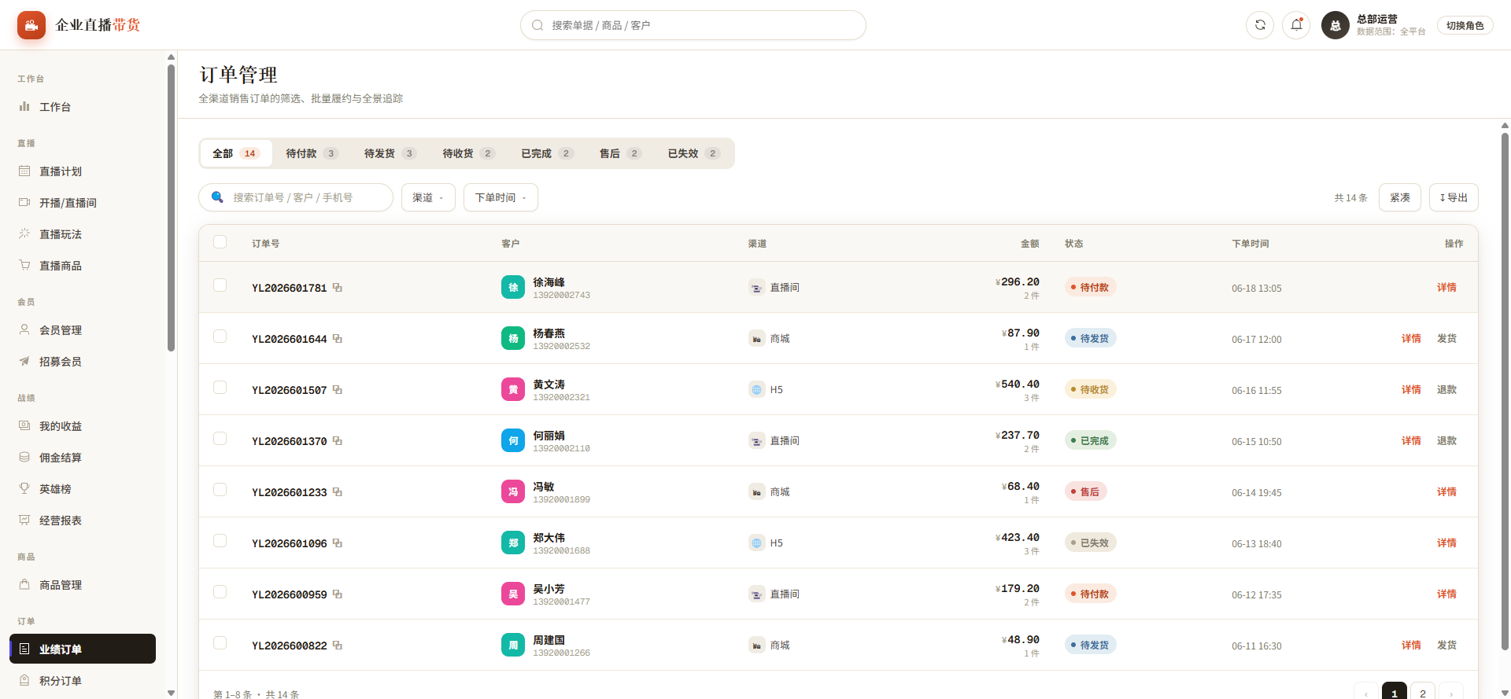
Task: Check the box for order YL2026600959
Action: 220,592
